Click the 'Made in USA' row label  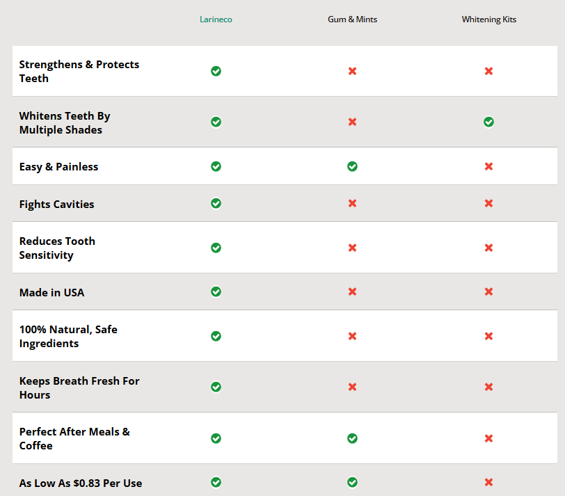click(x=51, y=293)
